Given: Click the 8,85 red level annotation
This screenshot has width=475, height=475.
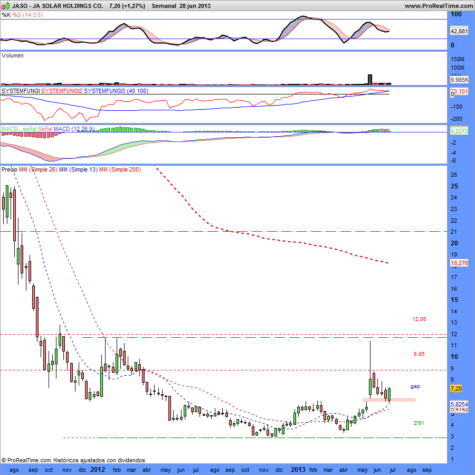Looking at the screenshot, I should 419,354.
